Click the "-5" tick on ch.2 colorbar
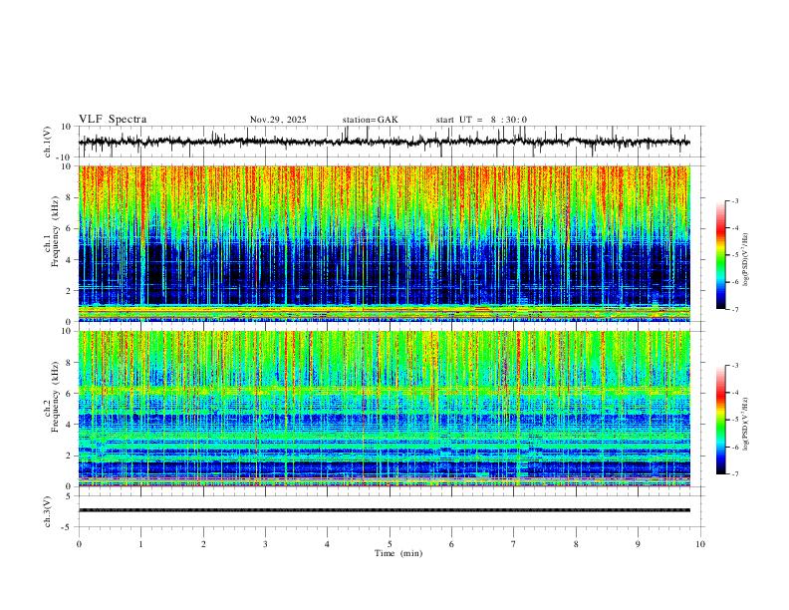Screen dimensions: 789x610 click(x=735, y=420)
